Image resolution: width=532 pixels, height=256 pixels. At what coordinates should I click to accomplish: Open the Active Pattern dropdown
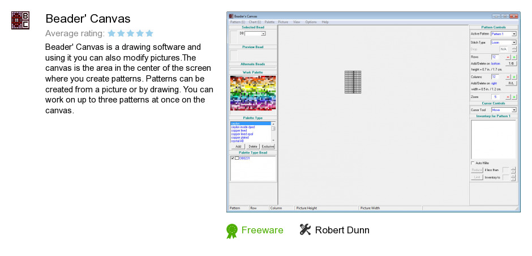(514, 34)
